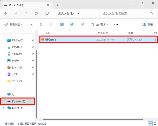This screenshot has width=158, height=126.
Task: Expand chevron after ボリューム (E:) in address bar
Action: click(78, 14)
